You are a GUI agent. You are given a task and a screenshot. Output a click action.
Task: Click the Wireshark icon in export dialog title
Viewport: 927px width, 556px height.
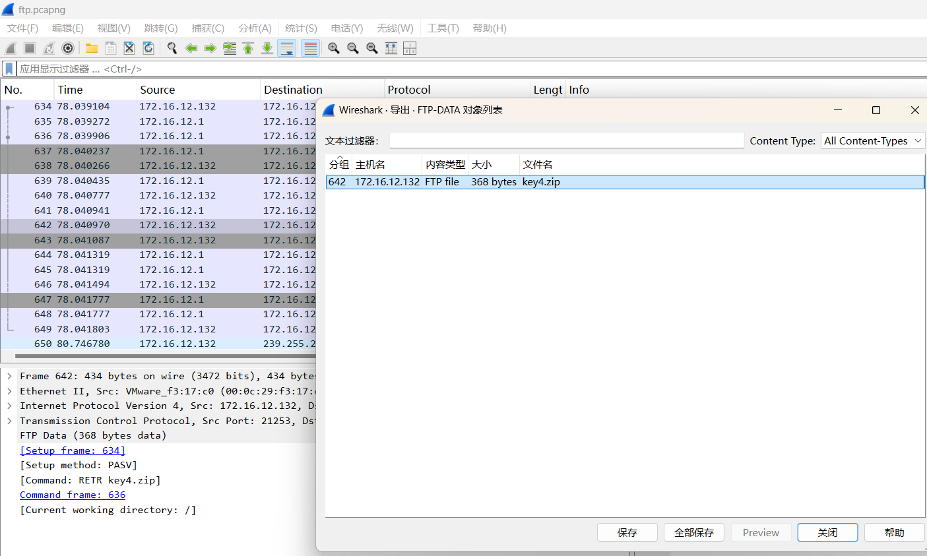point(329,110)
